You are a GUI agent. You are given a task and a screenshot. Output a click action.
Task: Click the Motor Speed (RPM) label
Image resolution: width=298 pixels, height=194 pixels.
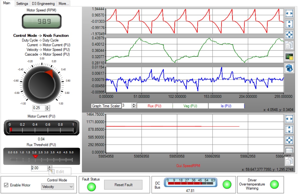(41, 10)
